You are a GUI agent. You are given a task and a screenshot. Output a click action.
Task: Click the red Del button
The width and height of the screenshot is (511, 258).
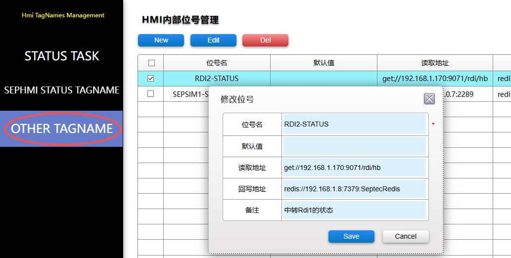pyautogui.click(x=265, y=40)
